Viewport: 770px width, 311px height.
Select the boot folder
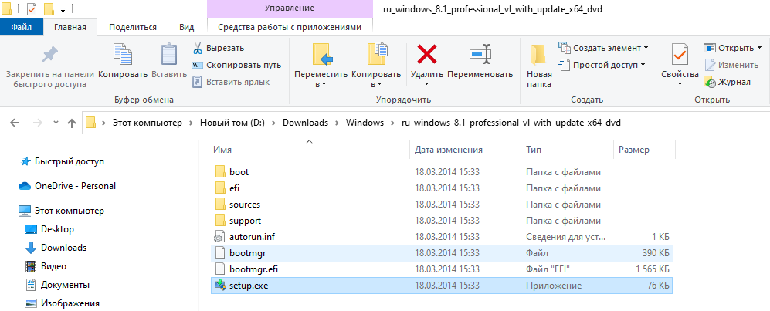(442, 172)
